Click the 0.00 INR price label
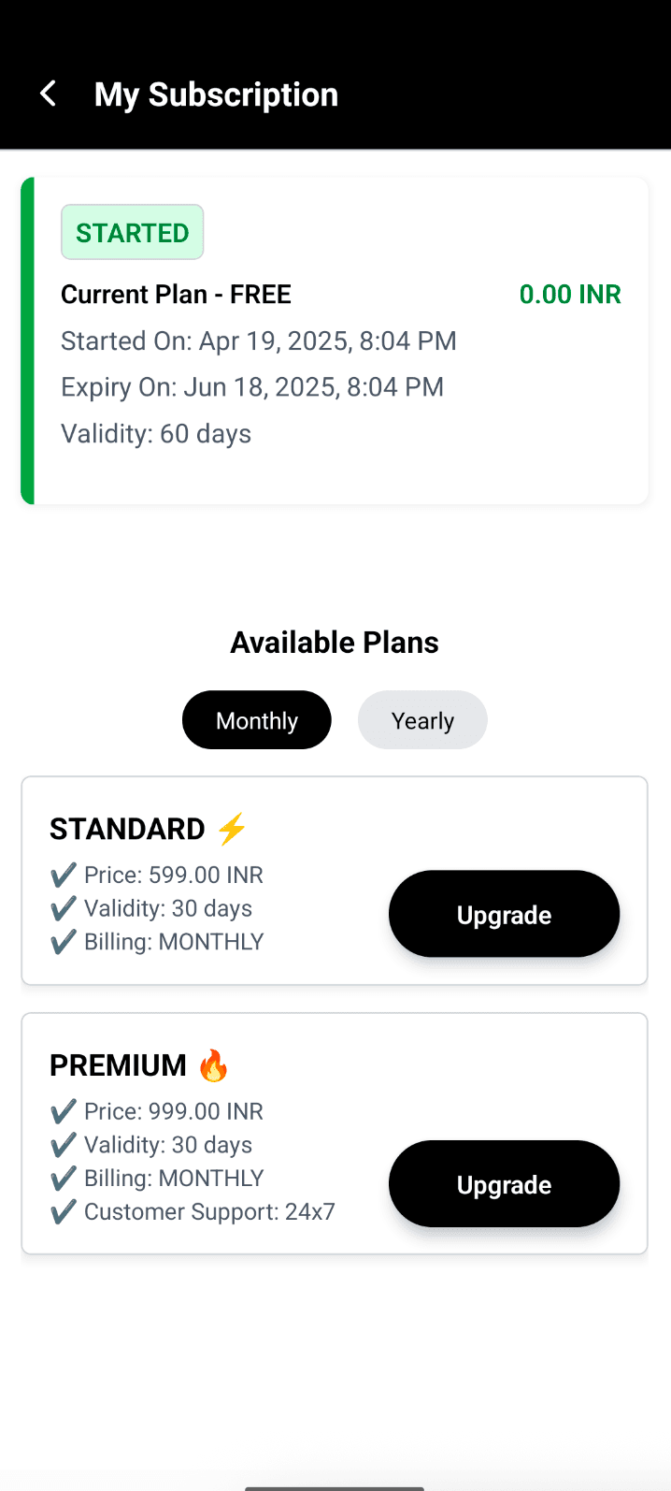This screenshot has width=671, height=1491. tap(570, 294)
